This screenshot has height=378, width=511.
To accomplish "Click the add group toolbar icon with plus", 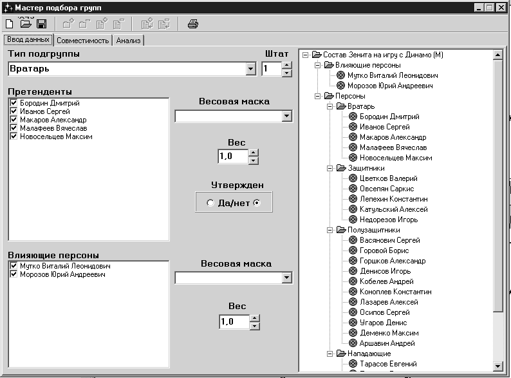I will 68,24.
